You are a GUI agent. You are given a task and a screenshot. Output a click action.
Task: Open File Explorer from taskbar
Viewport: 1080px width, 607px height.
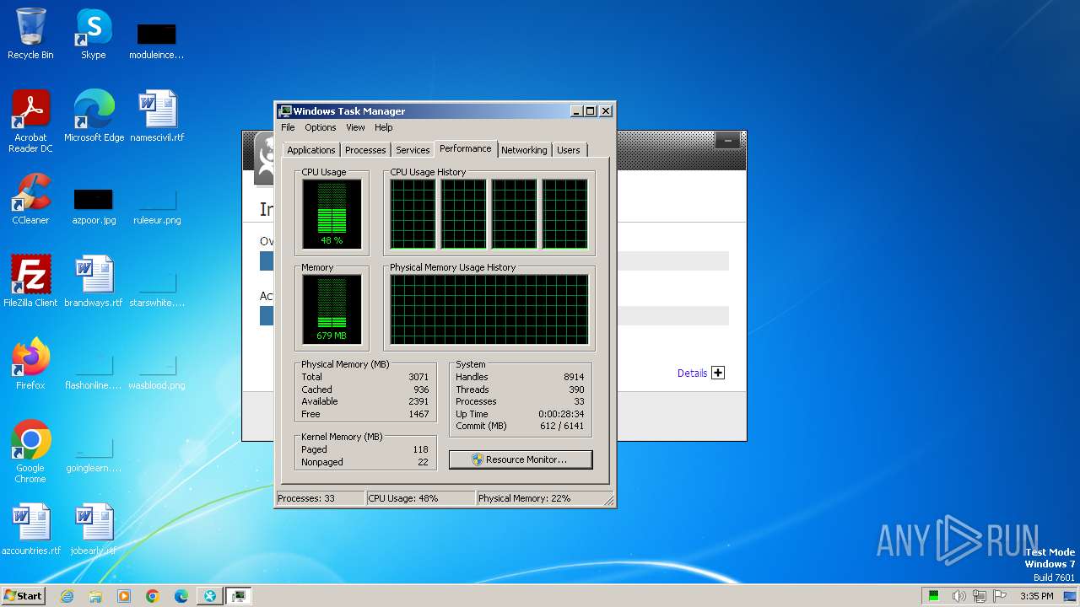tap(95, 596)
